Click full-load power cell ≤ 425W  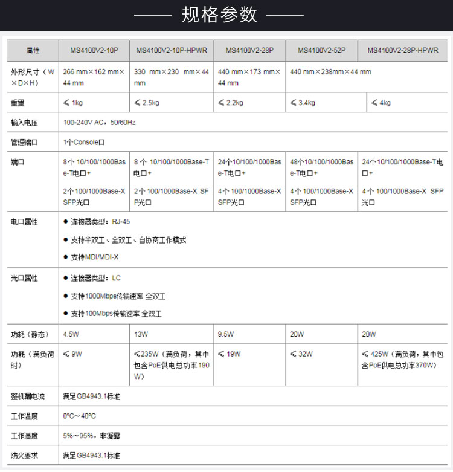pos(402,360)
